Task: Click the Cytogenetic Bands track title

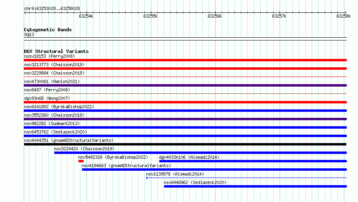Action: pos(48,30)
